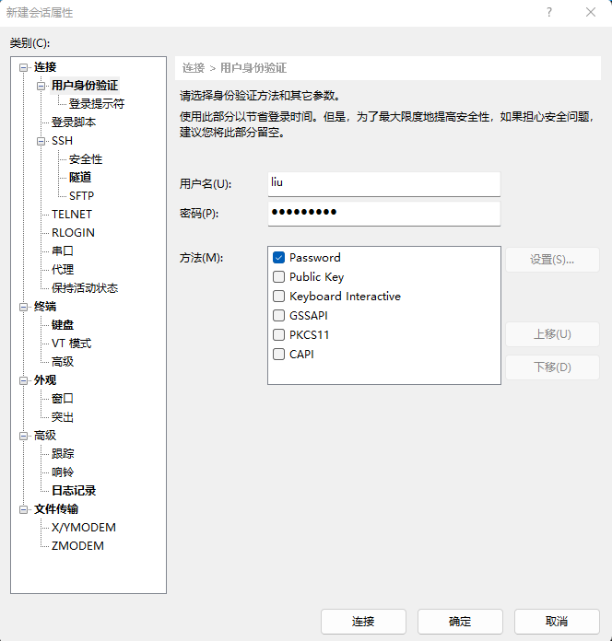This screenshot has height=641, width=612.
Task: Select the 终端 category label
Action: pyautogui.click(x=45, y=307)
